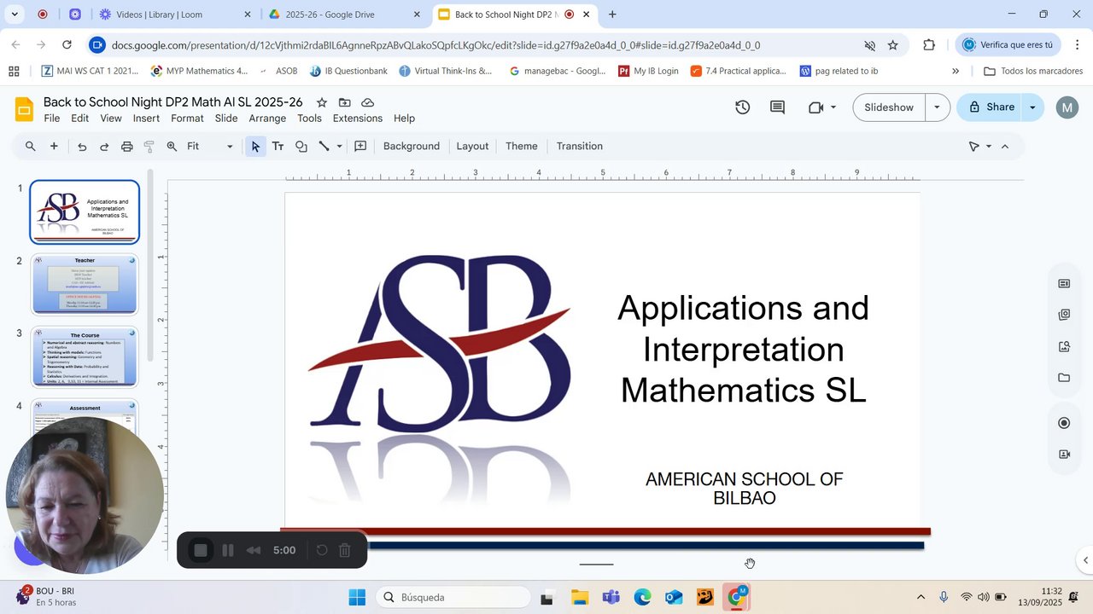Click the Theme button
This screenshot has width=1093, height=614.
click(522, 147)
